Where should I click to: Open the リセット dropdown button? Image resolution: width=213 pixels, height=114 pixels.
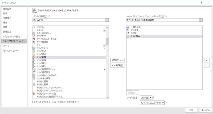coord(146,98)
